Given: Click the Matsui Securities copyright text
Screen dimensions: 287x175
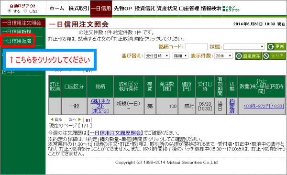Looking at the screenshot, I should (x=167, y=163).
